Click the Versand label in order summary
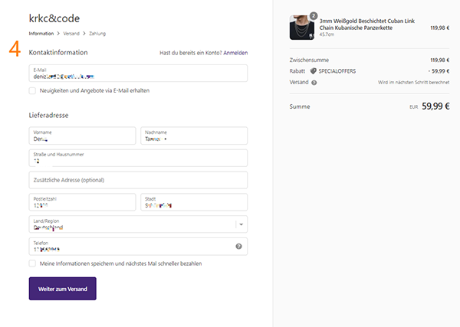Image resolution: width=460 pixels, height=327 pixels. click(299, 82)
